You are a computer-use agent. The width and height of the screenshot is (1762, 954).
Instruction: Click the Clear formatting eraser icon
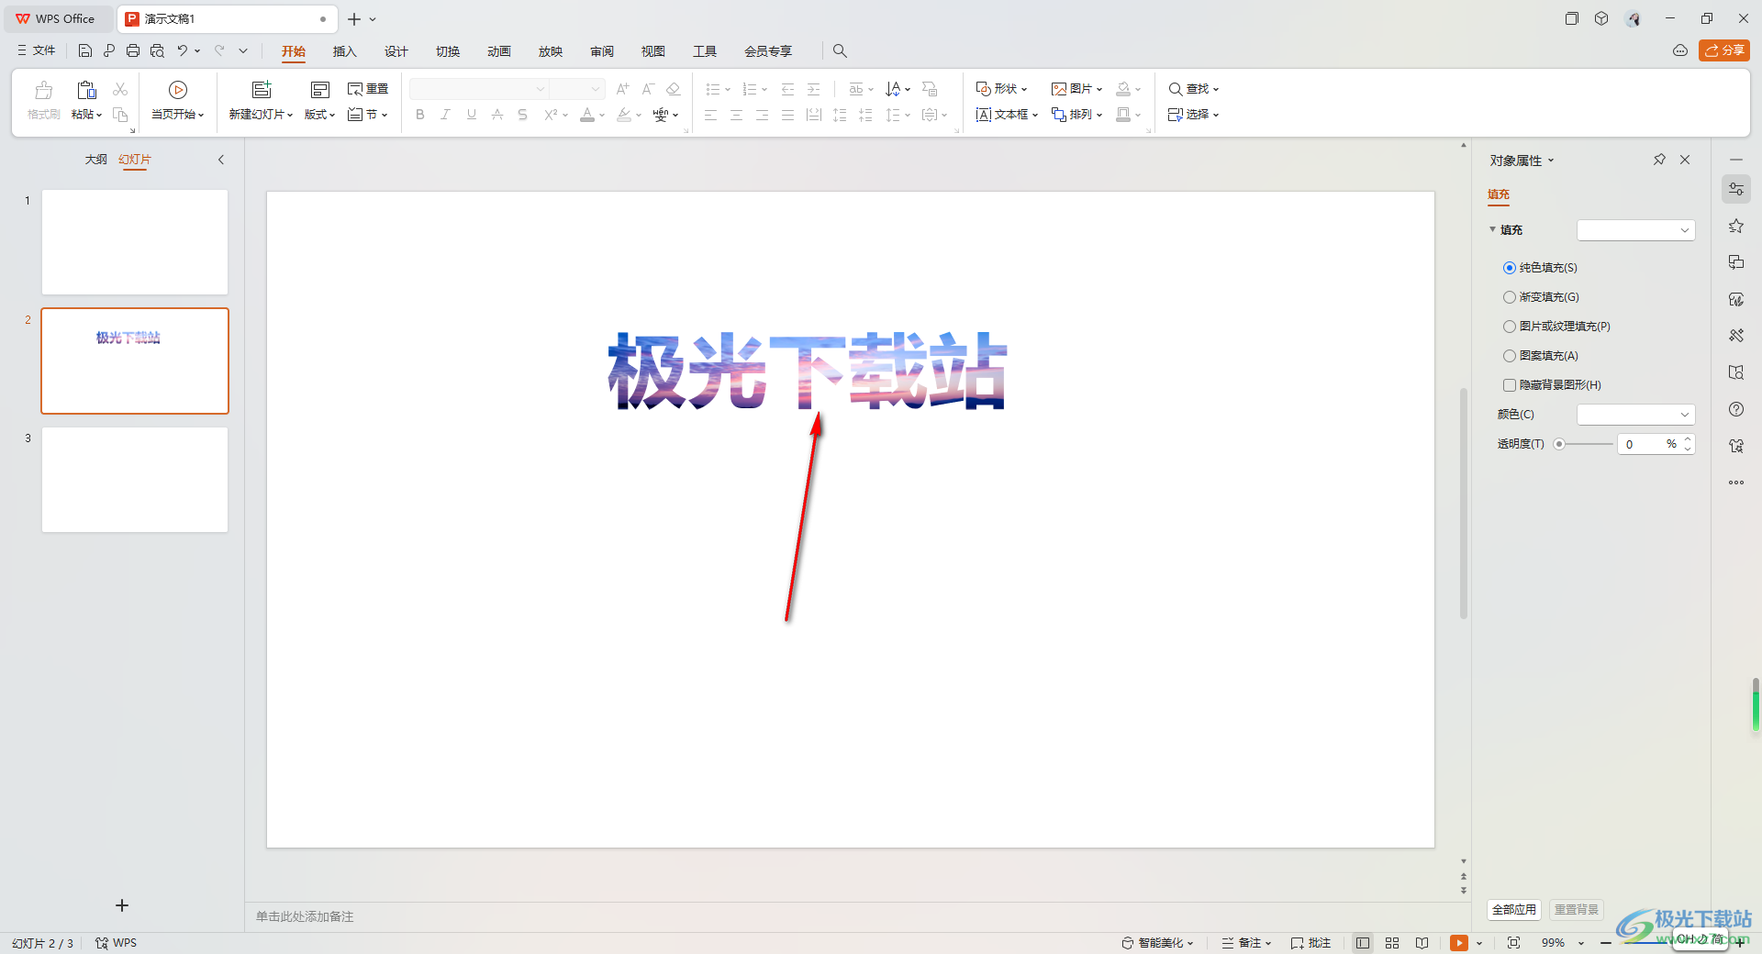[x=674, y=89]
